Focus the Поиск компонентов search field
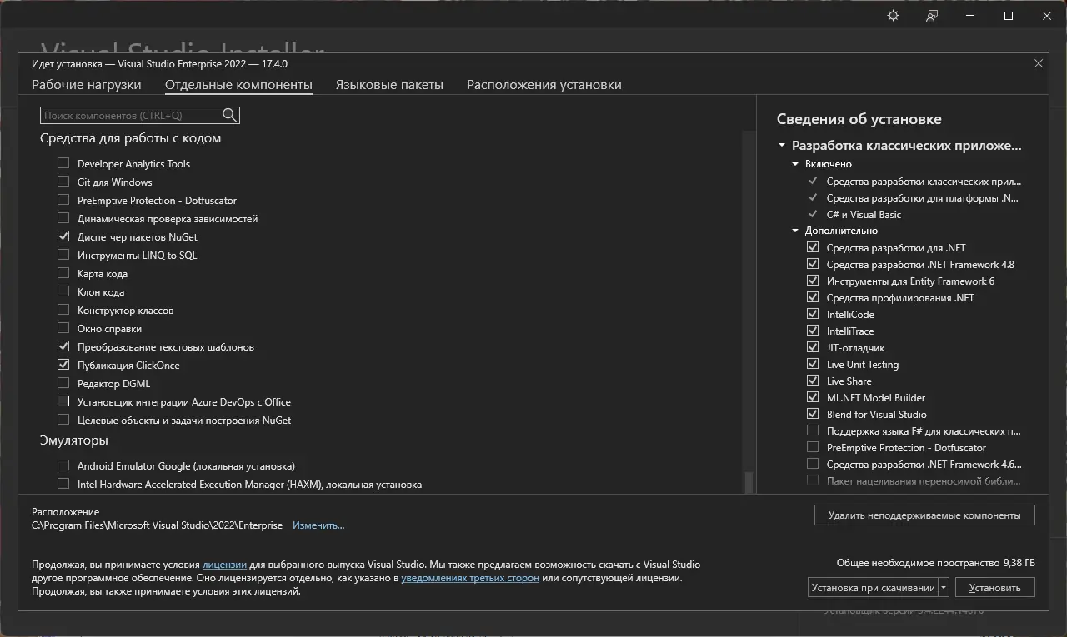 tap(132, 115)
